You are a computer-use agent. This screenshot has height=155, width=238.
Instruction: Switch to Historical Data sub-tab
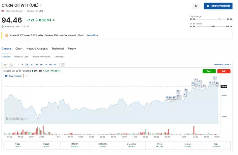click(x=21, y=57)
